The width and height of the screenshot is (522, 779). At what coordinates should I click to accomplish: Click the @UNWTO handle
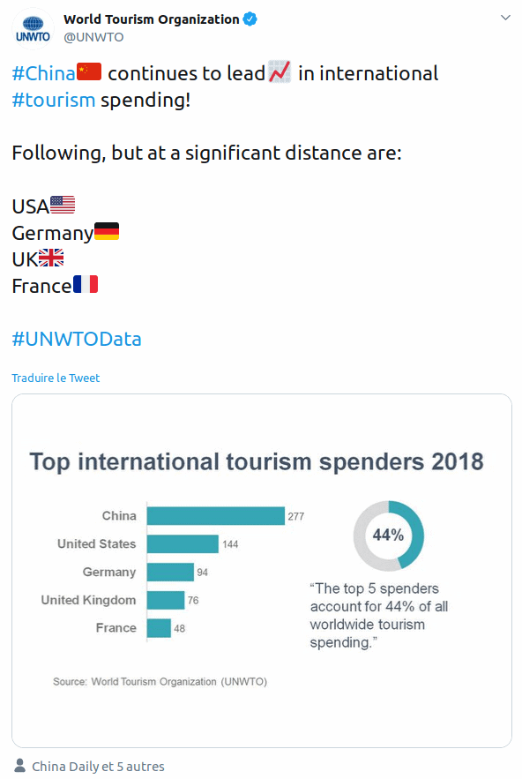(x=93, y=37)
